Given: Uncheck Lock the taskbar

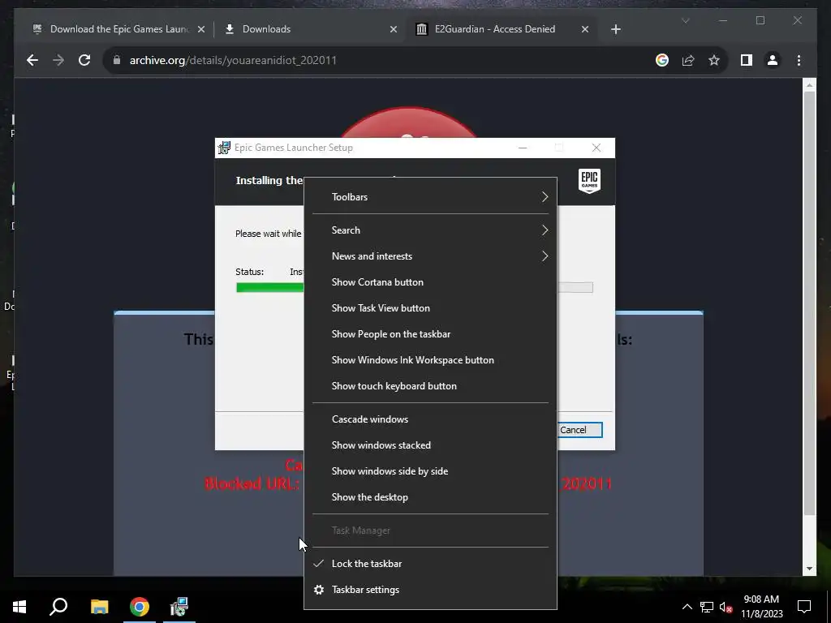Looking at the screenshot, I should coord(430,564).
